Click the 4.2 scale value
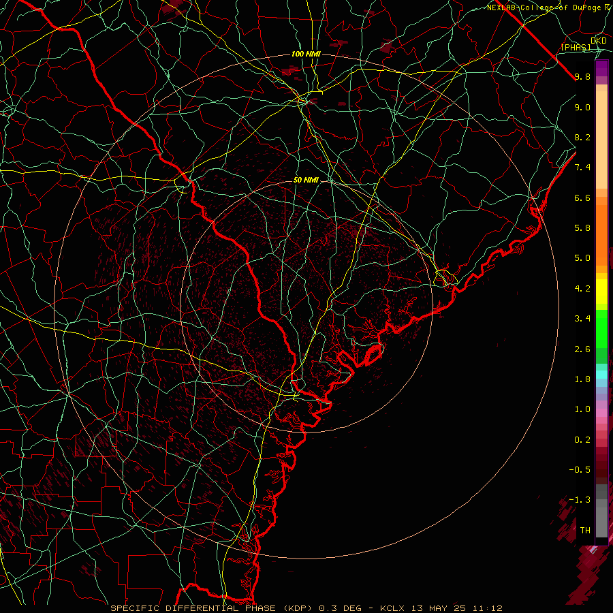Image resolution: width=613 pixels, height=613 pixels. [x=582, y=289]
